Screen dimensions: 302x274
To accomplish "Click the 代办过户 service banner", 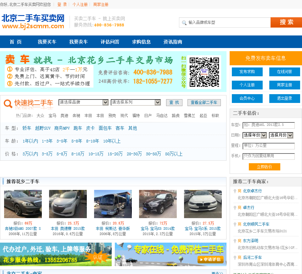I will (x=56, y=255).
